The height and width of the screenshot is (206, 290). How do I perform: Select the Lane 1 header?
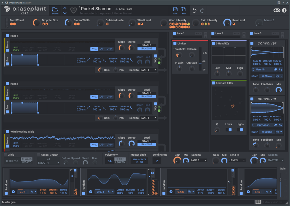[181, 33]
